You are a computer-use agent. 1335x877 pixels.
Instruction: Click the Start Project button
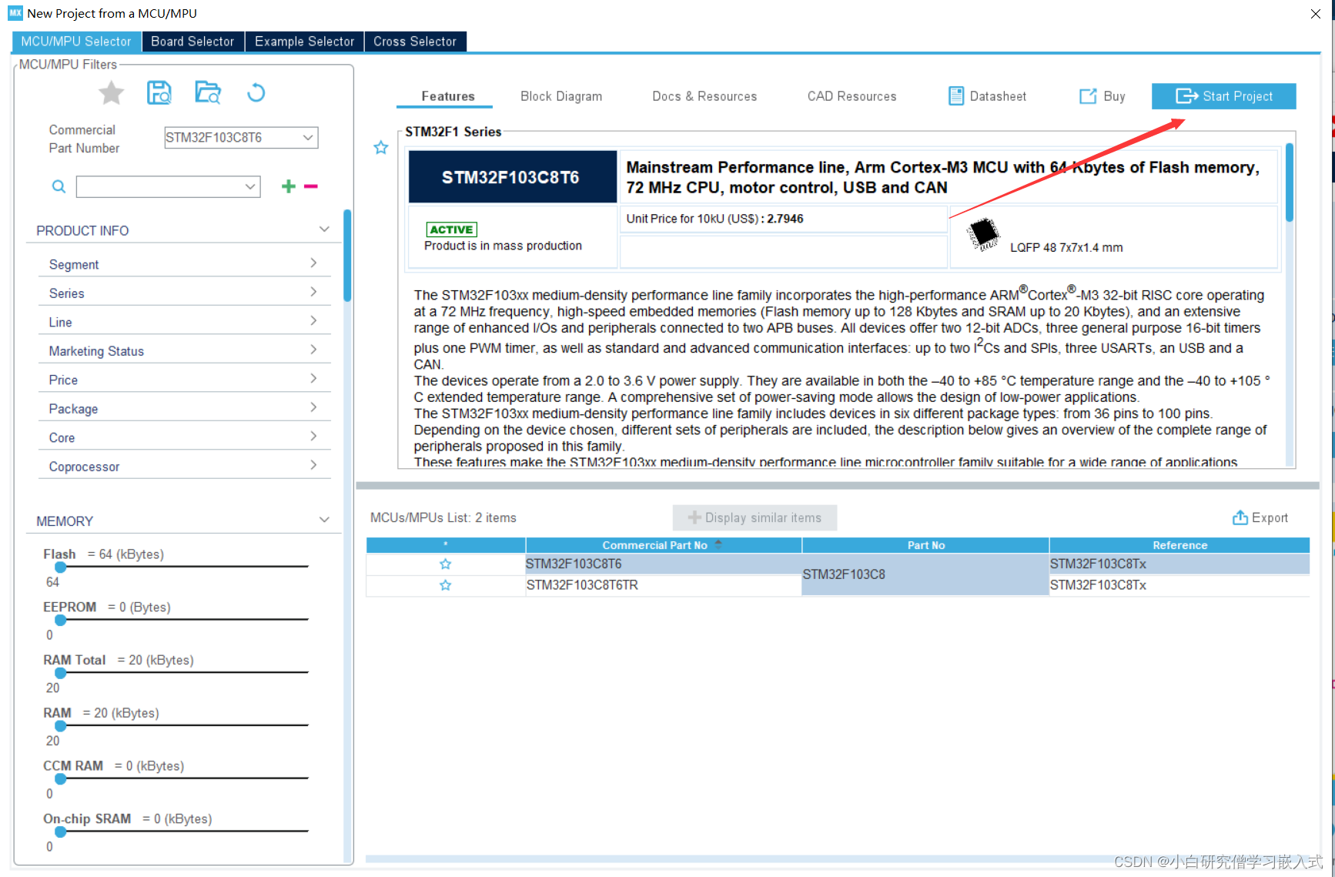1223,96
